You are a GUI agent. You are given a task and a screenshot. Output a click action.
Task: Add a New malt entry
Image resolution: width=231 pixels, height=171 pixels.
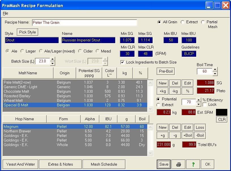[162, 83]
